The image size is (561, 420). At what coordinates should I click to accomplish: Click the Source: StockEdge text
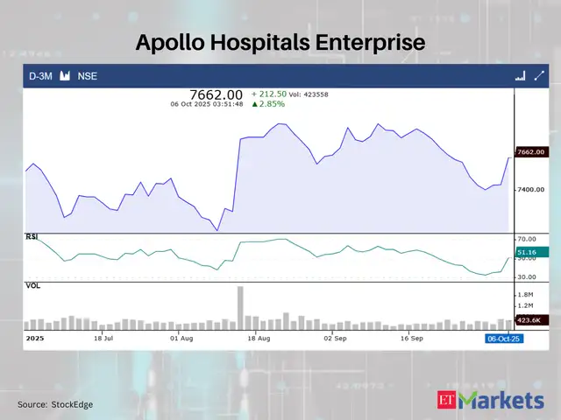tap(55, 404)
